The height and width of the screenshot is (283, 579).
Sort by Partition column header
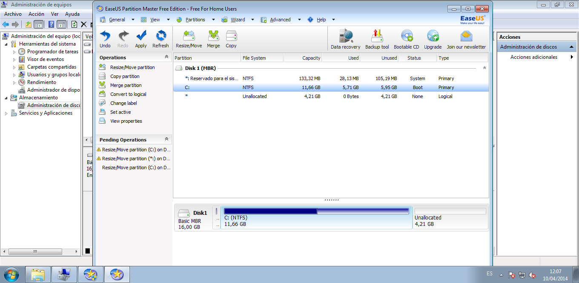tap(207, 58)
